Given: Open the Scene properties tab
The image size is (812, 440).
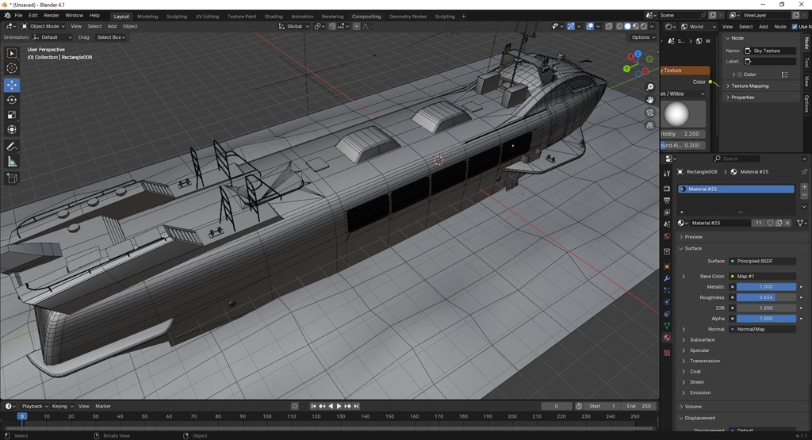Looking at the screenshot, I should 667,224.
